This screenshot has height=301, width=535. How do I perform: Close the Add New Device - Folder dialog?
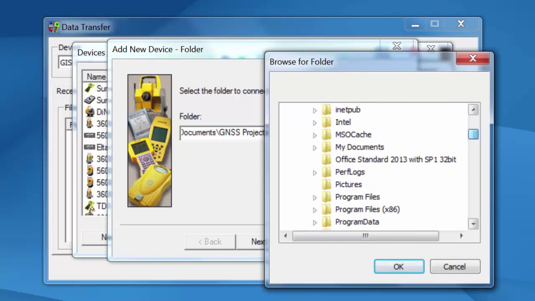click(397, 46)
